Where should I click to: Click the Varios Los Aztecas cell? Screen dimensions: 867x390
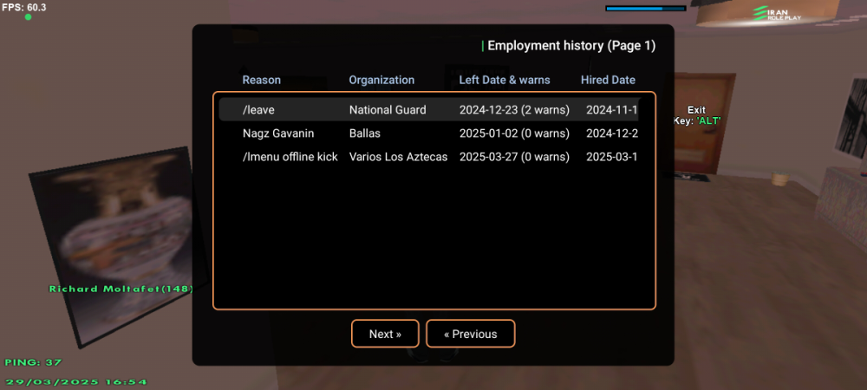[x=398, y=157]
